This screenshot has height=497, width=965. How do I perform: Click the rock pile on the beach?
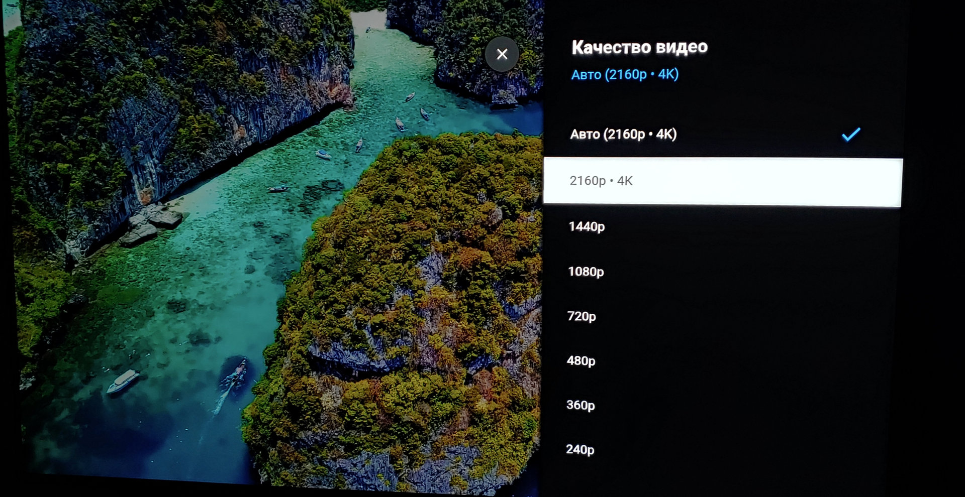tap(151, 224)
